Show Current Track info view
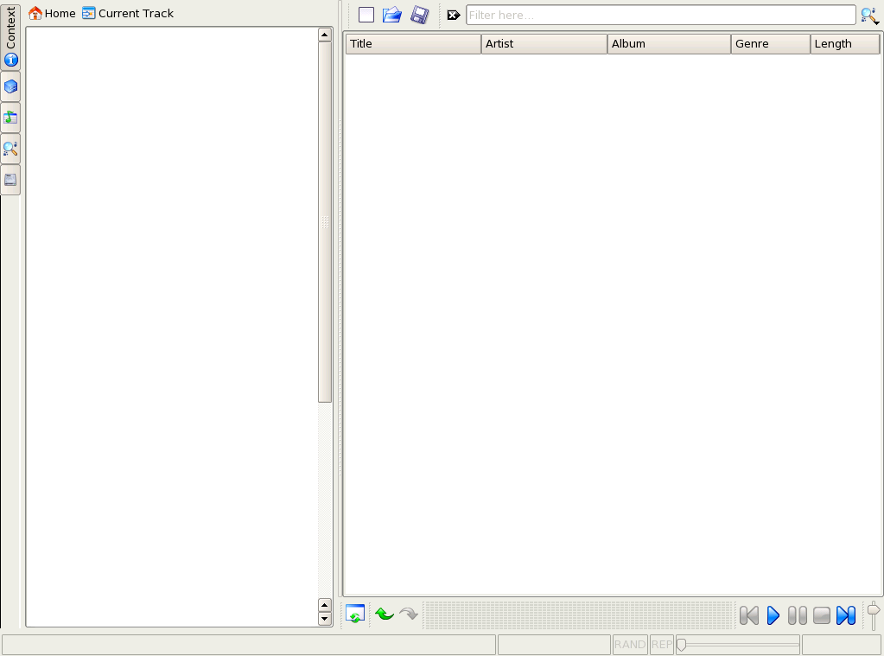 click(128, 14)
